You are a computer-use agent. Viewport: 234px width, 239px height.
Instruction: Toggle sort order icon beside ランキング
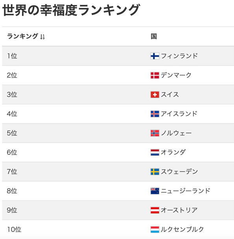click(x=42, y=37)
